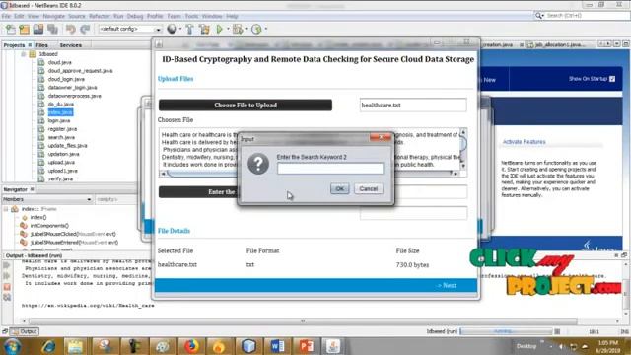Click OK in the Input dialog
This screenshot has width=631, height=355.
339,188
